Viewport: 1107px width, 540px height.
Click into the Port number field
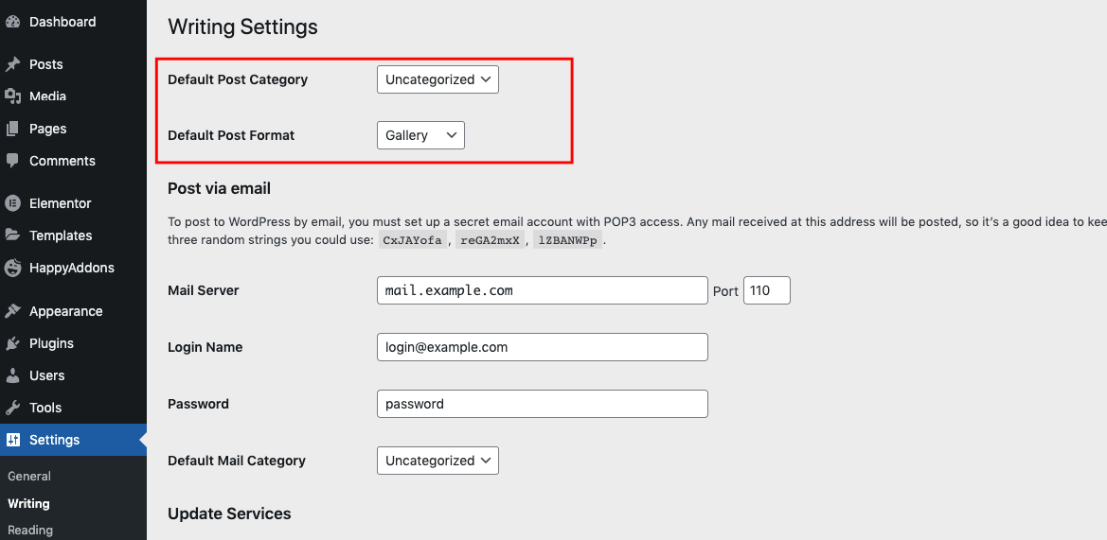[767, 290]
